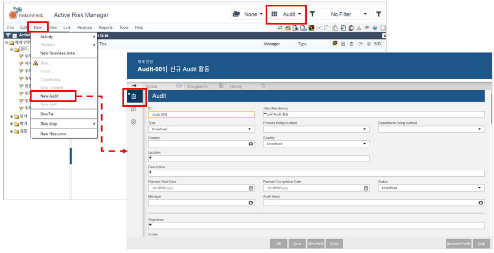Expand the 평가 folder in the tree
494x253 pixels.
click(x=12, y=124)
